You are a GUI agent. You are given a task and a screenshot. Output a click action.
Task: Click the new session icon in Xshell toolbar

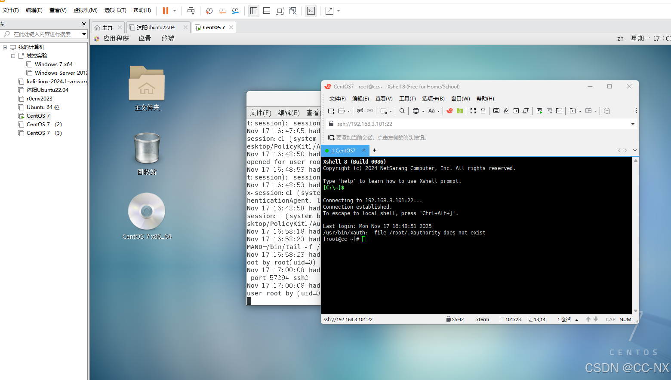(x=331, y=111)
